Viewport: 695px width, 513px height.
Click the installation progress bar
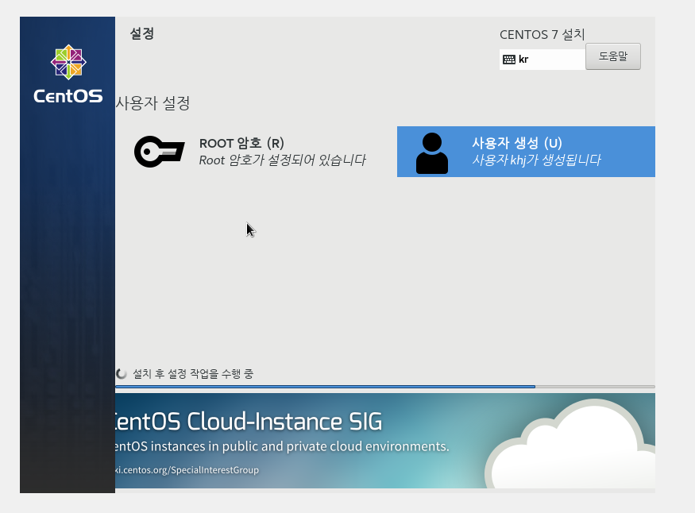(385, 387)
